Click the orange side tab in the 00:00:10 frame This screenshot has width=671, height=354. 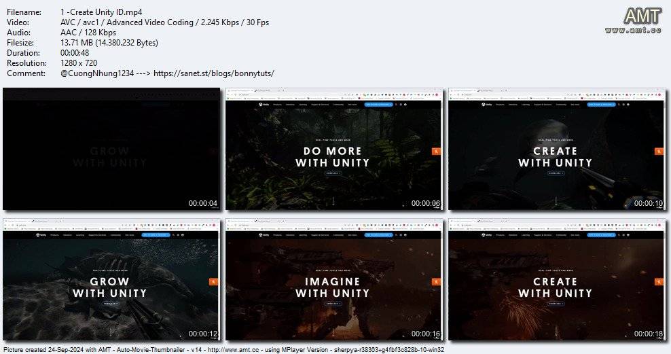coord(659,151)
